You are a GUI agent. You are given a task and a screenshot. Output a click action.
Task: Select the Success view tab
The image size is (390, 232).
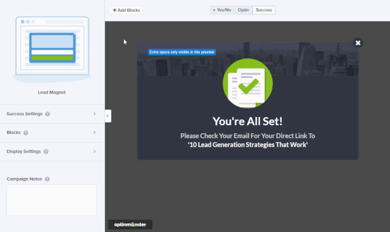coord(264,10)
